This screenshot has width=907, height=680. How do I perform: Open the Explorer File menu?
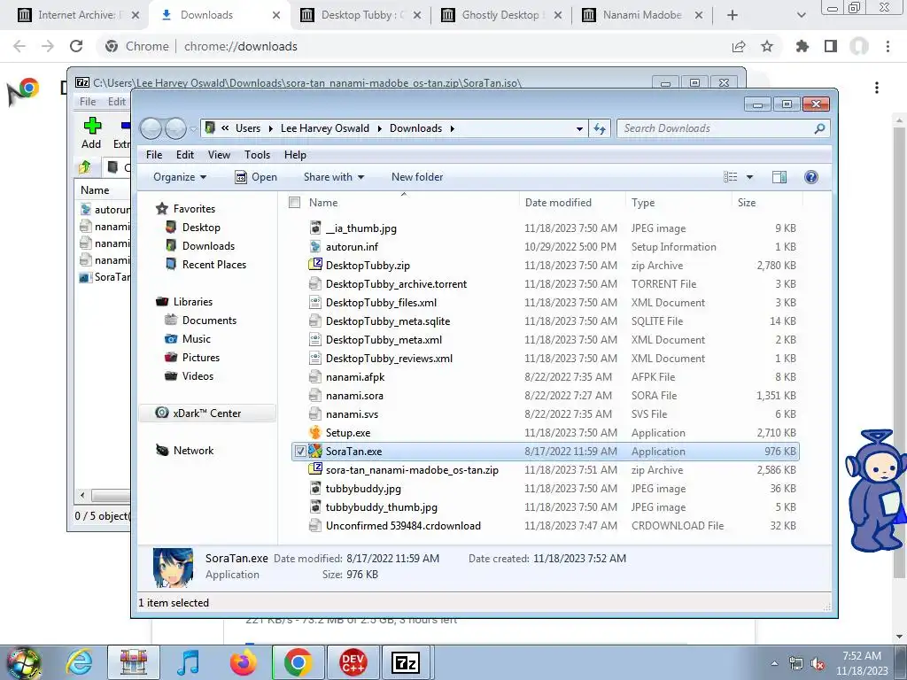154,154
